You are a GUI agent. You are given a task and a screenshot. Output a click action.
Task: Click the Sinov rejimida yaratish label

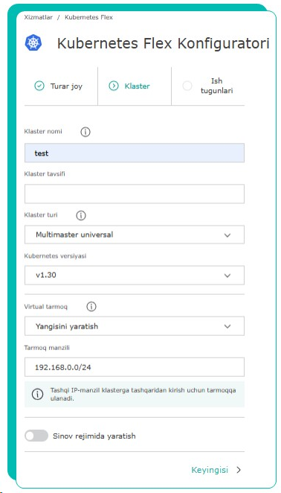click(94, 436)
